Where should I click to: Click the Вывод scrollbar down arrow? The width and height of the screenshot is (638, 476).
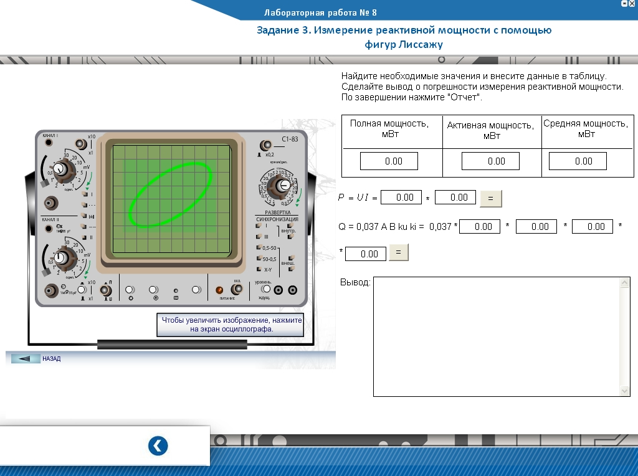(x=625, y=391)
